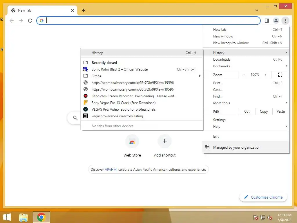Expand the History submenu arrow

(x=286, y=53)
